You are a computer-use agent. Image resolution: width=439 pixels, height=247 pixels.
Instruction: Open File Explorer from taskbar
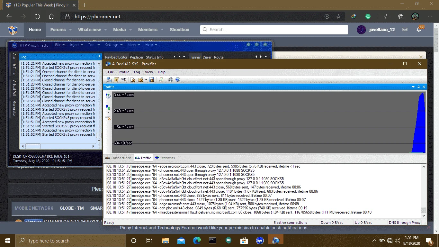(165, 240)
